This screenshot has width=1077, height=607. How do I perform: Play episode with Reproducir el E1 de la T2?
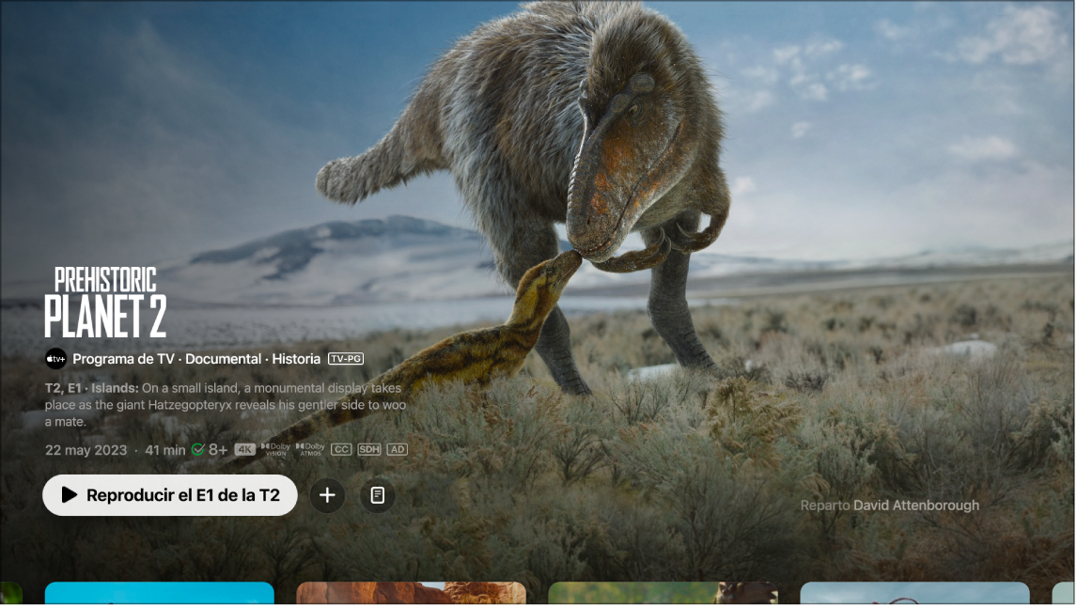pos(170,495)
